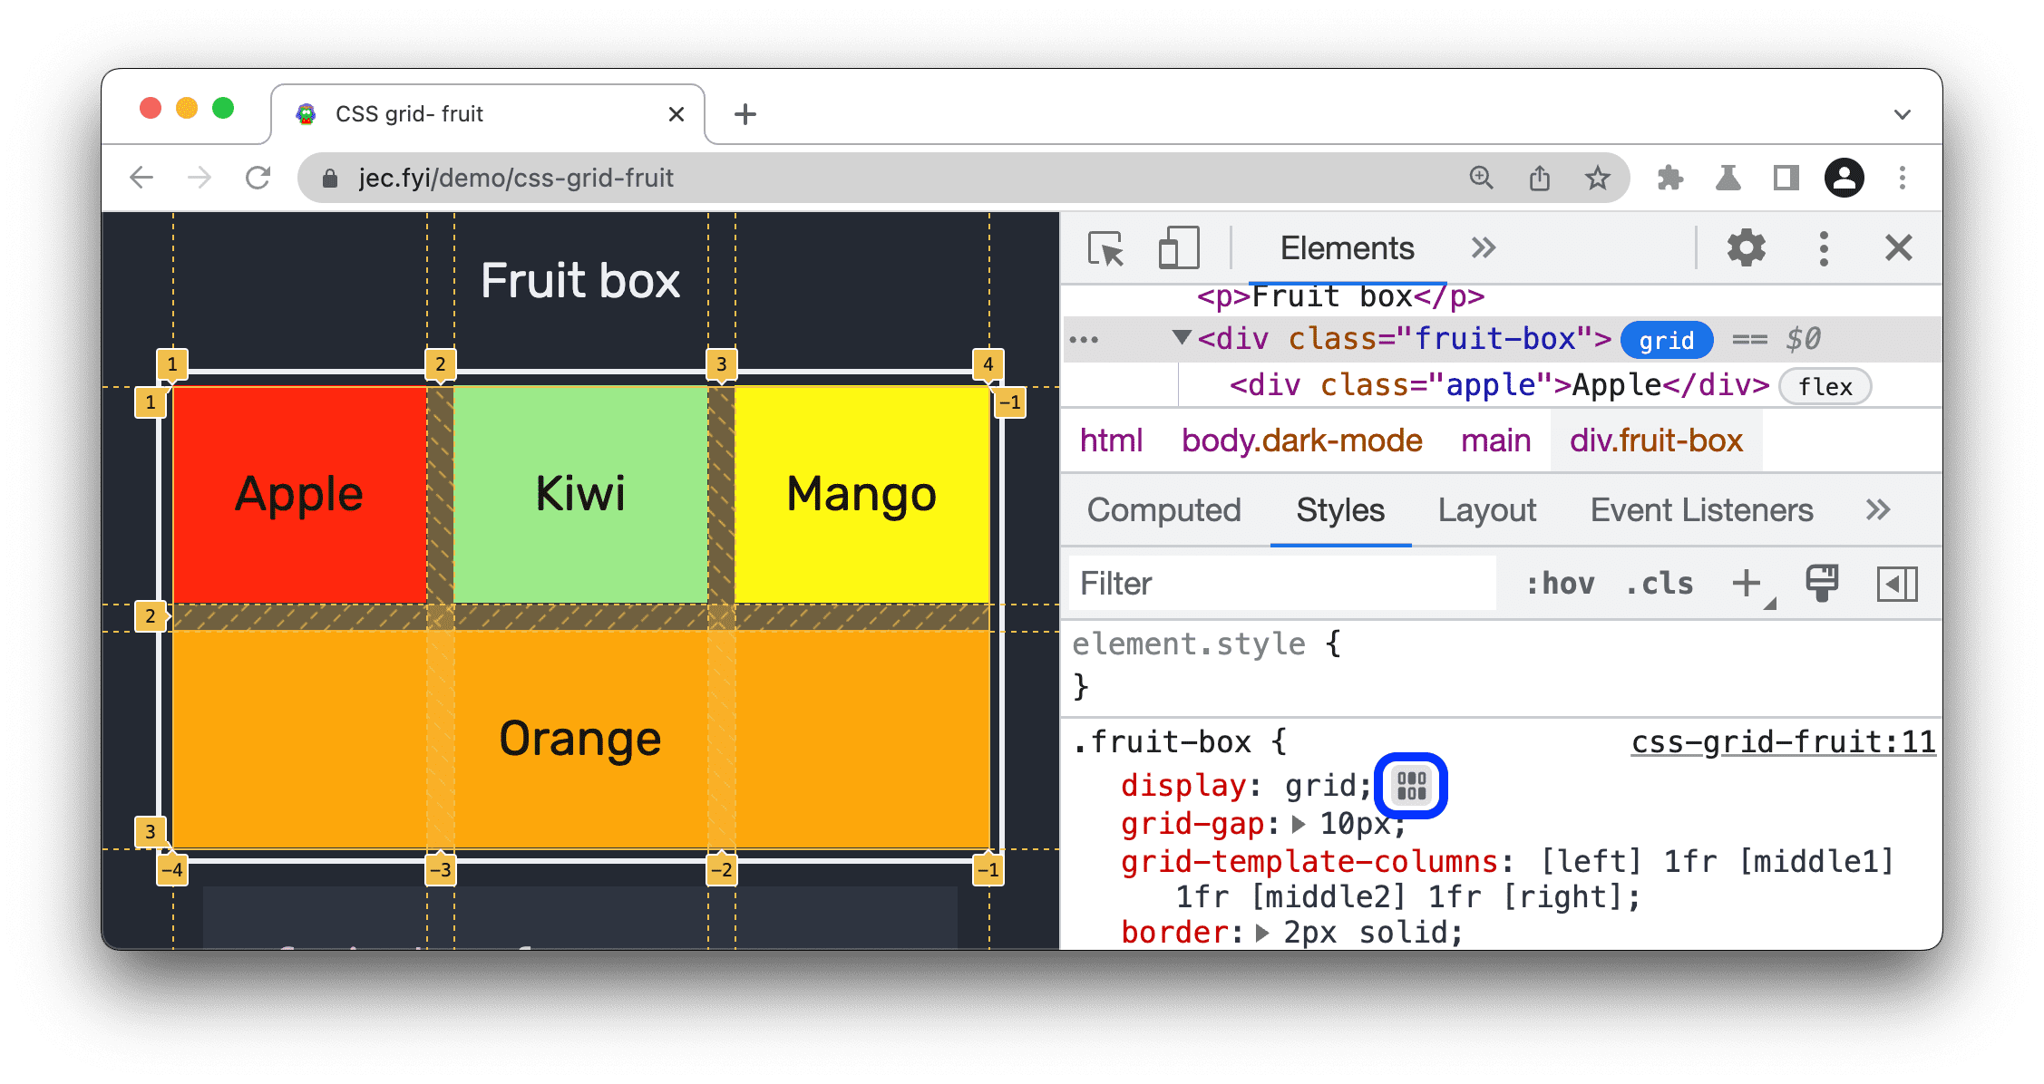Click the close DevTools panel icon
2044x1084 pixels.
click(1899, 247)
